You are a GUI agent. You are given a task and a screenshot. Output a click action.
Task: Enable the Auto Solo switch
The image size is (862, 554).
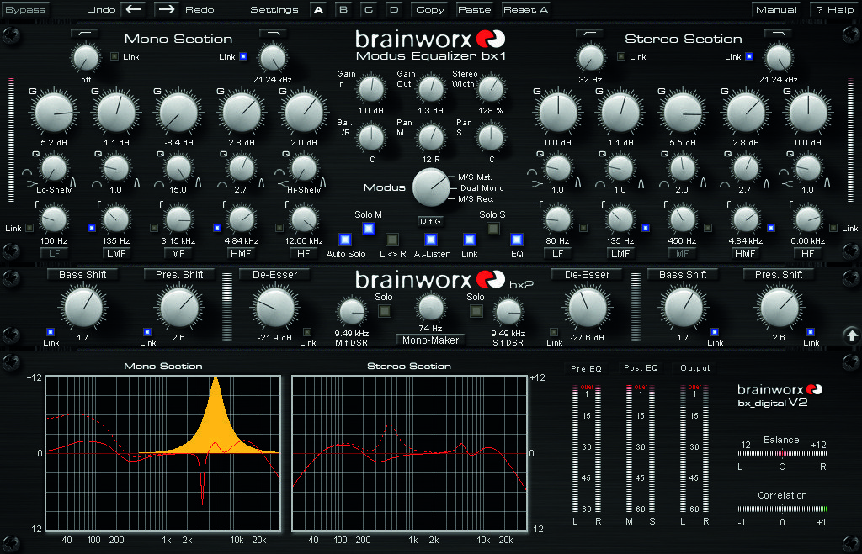click(344, 240)
